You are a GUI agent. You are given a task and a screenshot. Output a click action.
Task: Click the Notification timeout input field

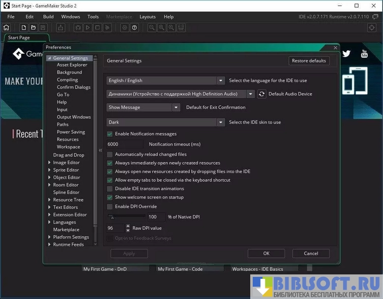click(125, 145)
